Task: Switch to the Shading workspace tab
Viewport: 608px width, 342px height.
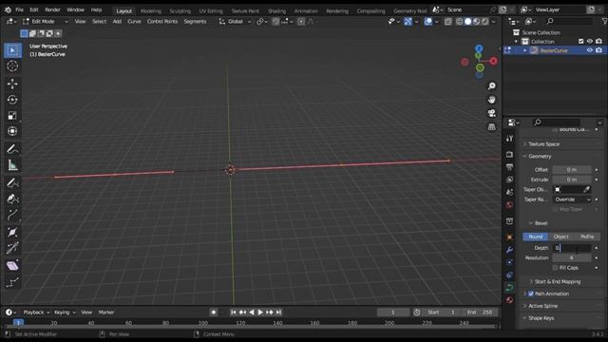Action: click(x=276, y=10)
